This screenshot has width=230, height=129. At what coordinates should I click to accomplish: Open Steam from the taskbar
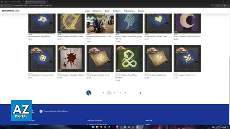pos(109,127)
